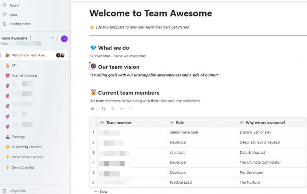Add a New row to the table
Viewport: 307px width, 194px height.
pyautogui.click(x=101, y=191)
